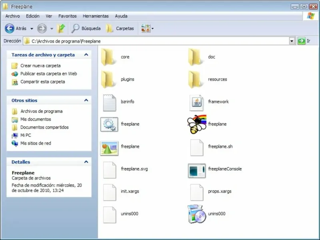Select the init.xargs file icon

[109, 192]
